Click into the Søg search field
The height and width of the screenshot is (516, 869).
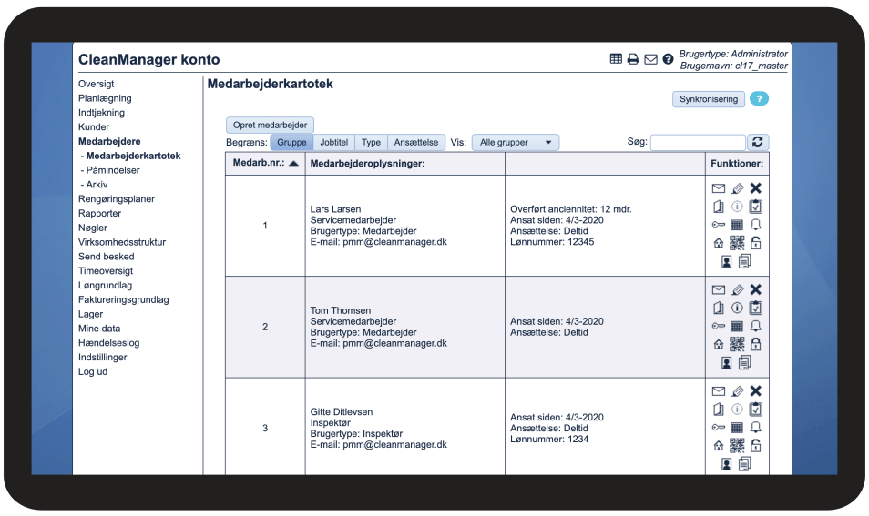pos(698,142)
